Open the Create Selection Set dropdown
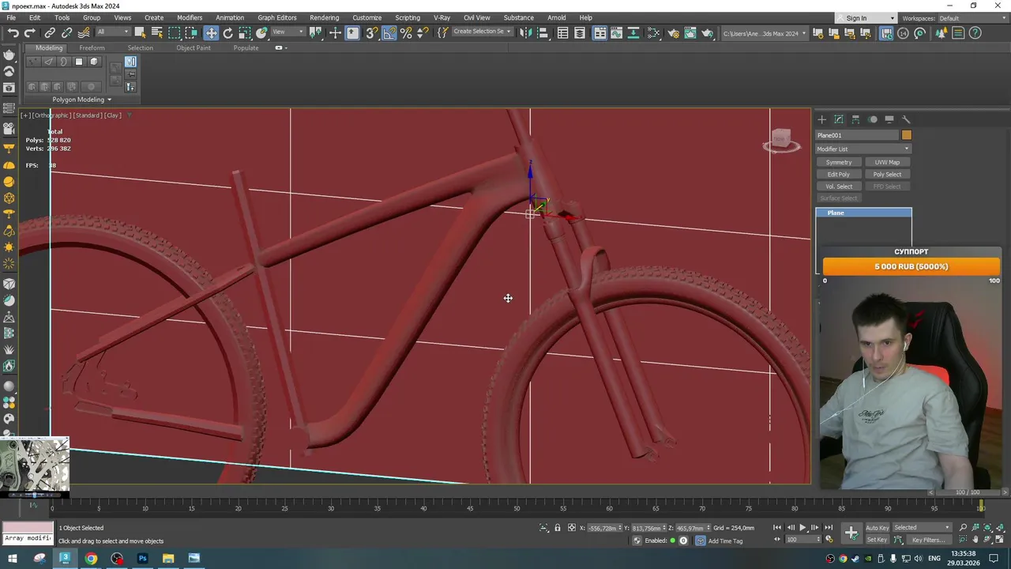This screenshot has height=569, width=1011. click(x=482, y=32)
